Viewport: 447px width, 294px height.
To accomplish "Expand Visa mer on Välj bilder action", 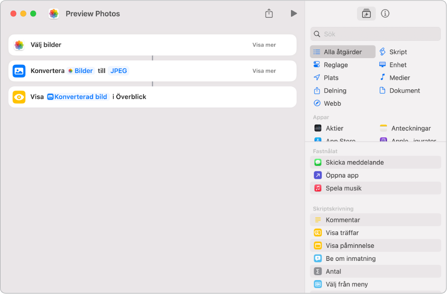I will pos(264,45).
